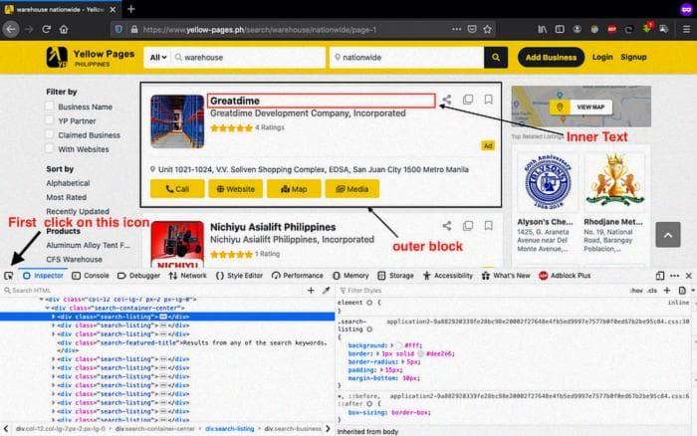Open the Accessibility tab
697x436 pixels.
(448, 276)
